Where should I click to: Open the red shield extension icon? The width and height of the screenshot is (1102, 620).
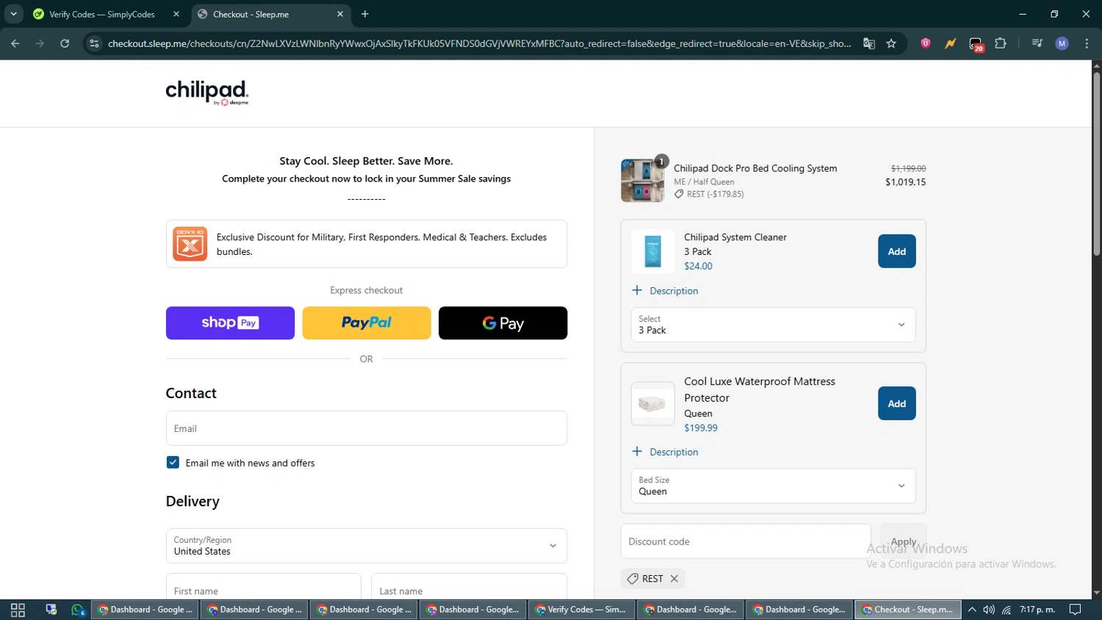[x=926, y=43]
